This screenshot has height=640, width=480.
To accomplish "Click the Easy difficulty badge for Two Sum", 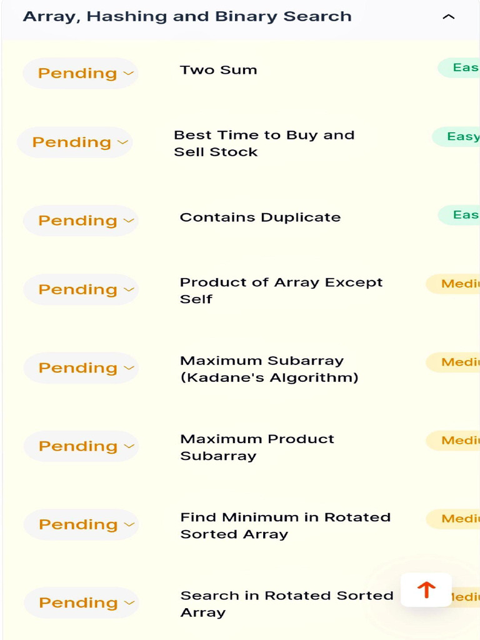I will tap(462, 67).
